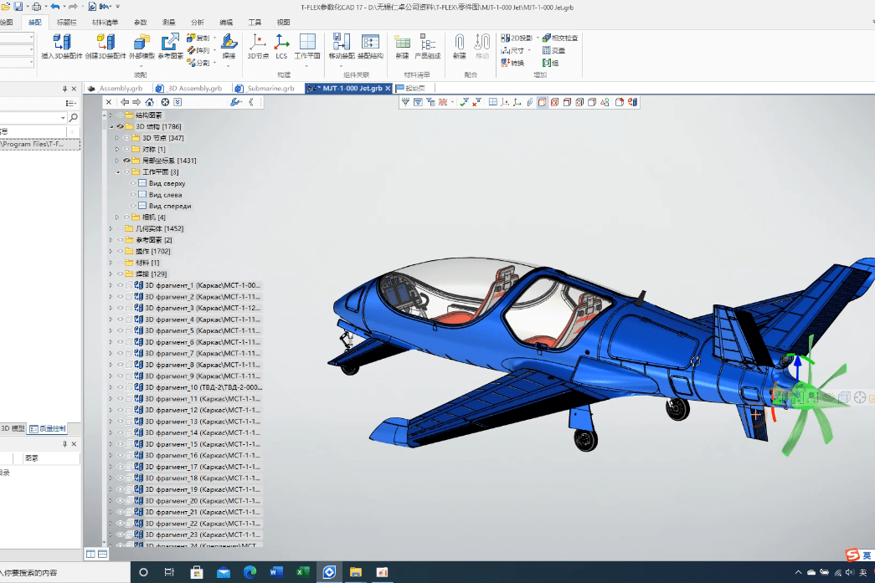Click the 创建3D装配件 ribbon icon
Viewport: 875px width, 583px height.
coord(107,42)
